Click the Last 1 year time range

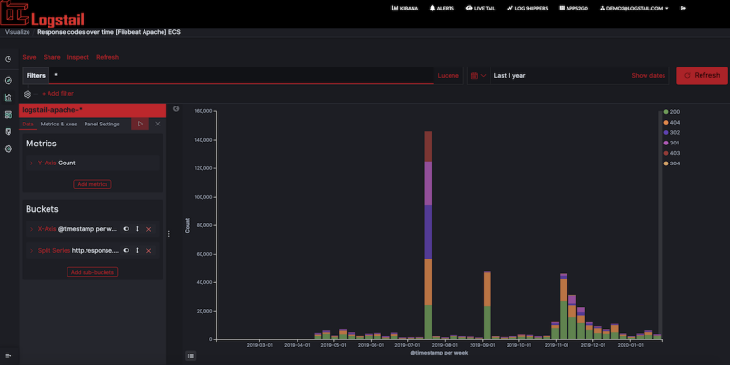509,75
